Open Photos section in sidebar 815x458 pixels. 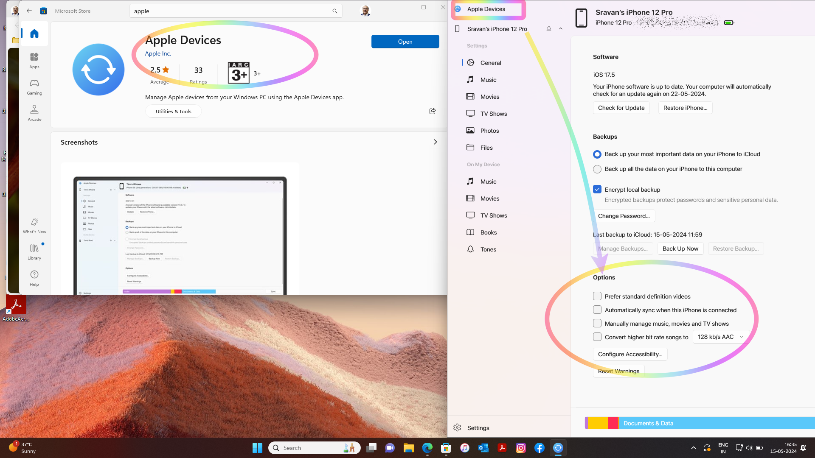coord(489,131)
